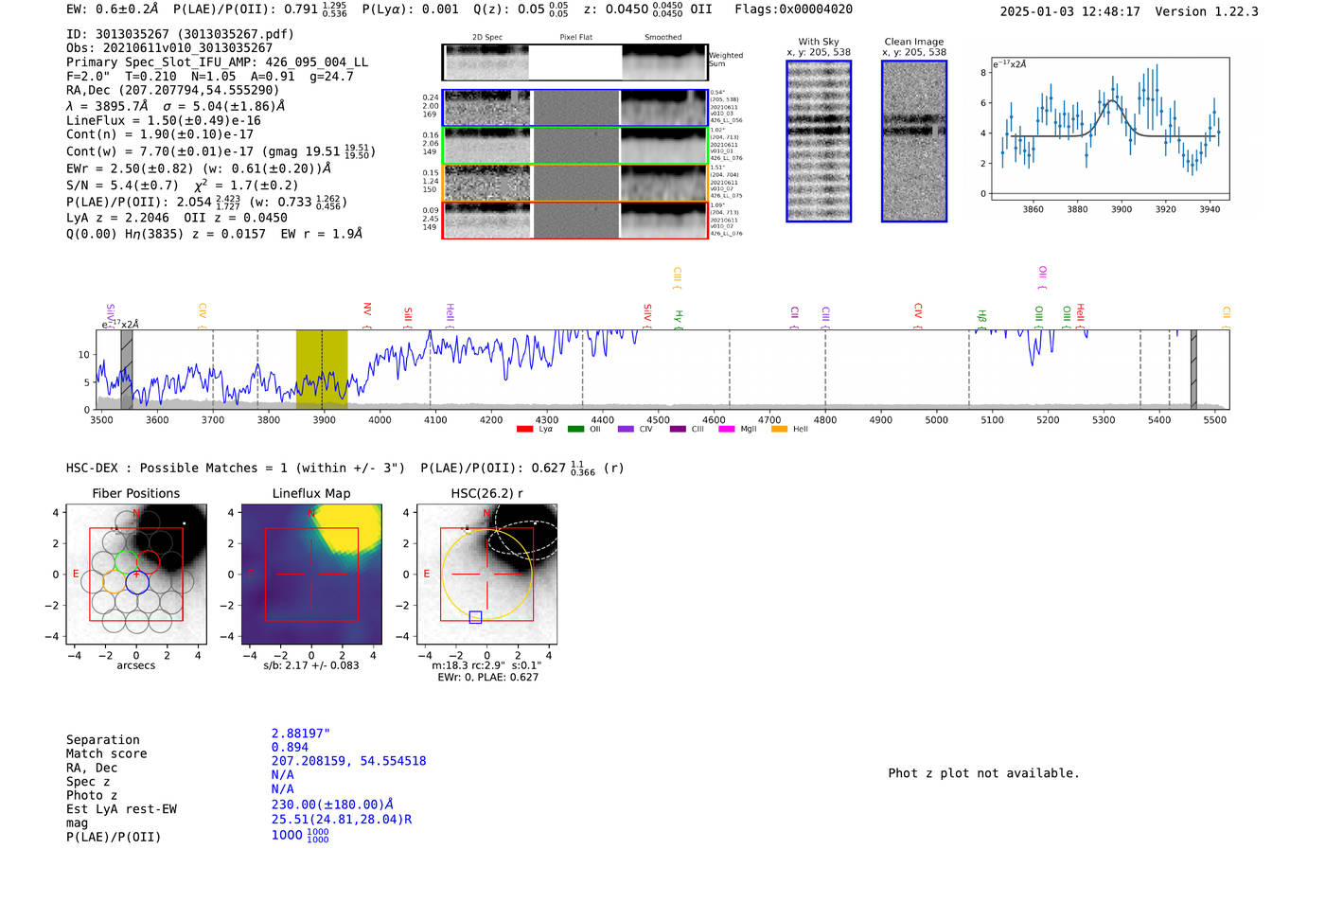Click the Cont(n) = 1.90(±0.10)e-17 text
Viewport: 1325px width, 902px height.
(160, 134)
